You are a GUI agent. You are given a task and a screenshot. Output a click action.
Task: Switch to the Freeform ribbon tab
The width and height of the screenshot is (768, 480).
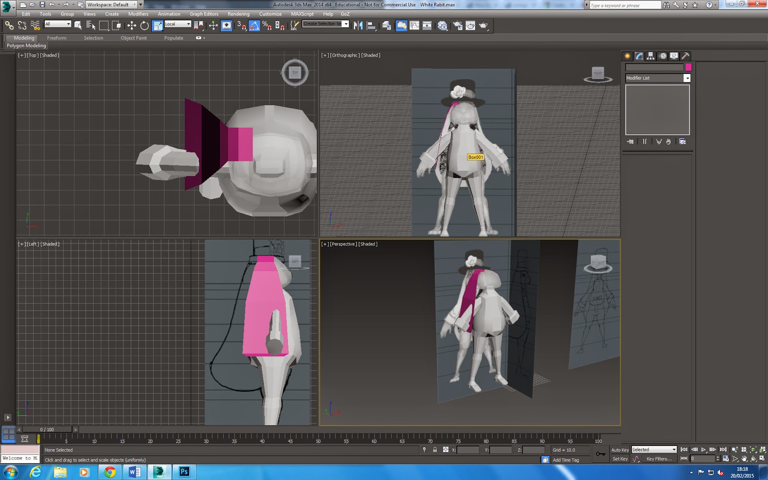tap(57, 38)
